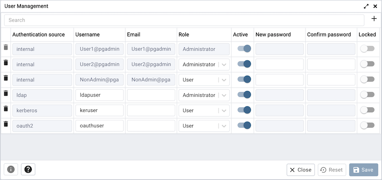The width and height of the screenshot is (382, 180).
Task: Add a new user with plus icon
Action: point(374,19)
